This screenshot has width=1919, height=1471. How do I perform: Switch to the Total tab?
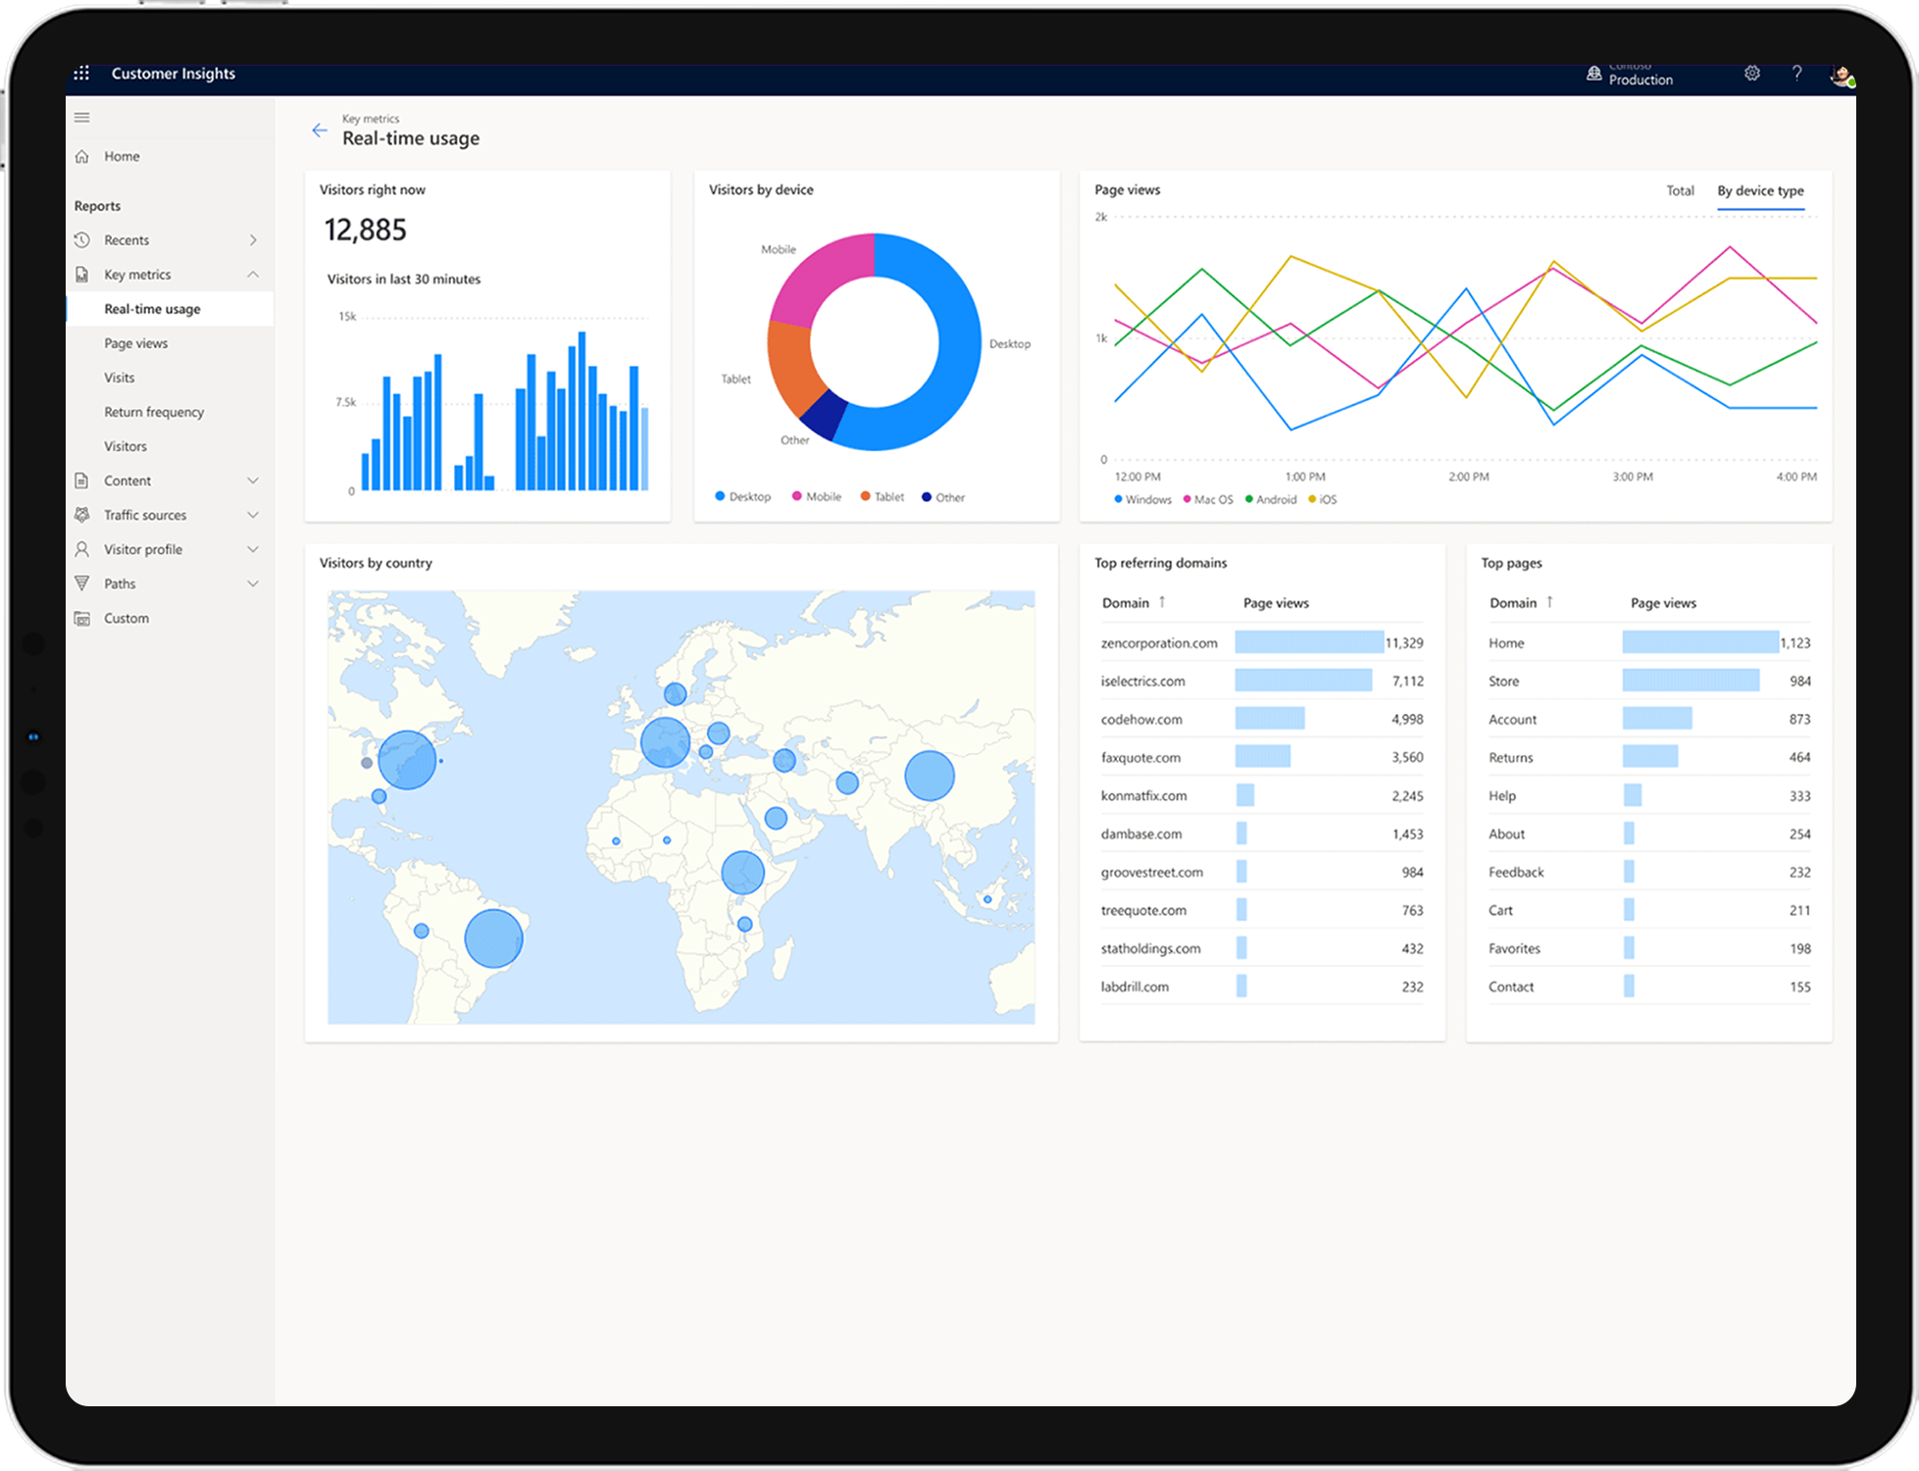(1680, 191)
